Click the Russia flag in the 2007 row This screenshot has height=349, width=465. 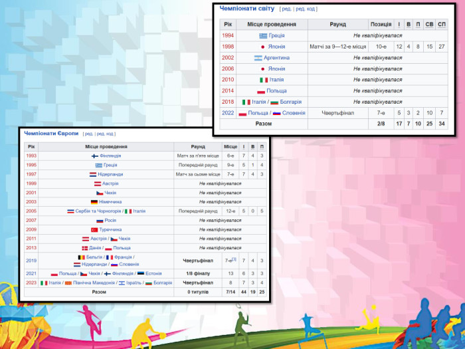coord(100,220)
